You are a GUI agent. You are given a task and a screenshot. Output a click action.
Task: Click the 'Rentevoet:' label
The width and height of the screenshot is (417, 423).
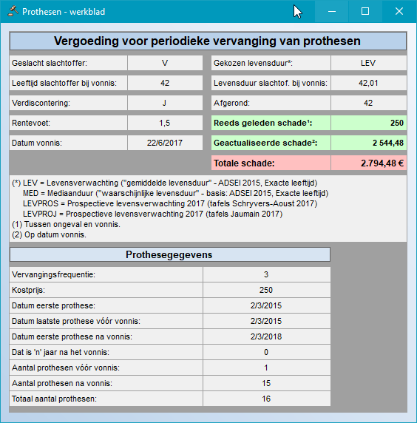point(68,123)
